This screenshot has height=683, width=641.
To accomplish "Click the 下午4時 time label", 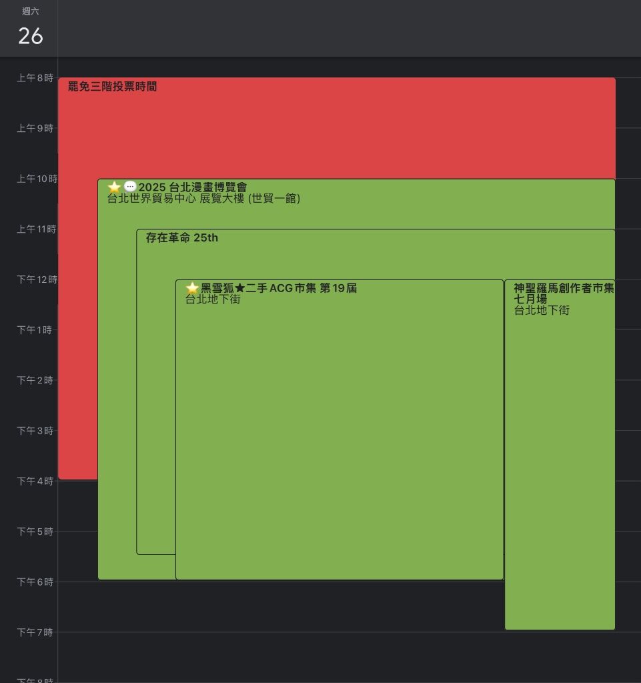I will click(35, 481).
